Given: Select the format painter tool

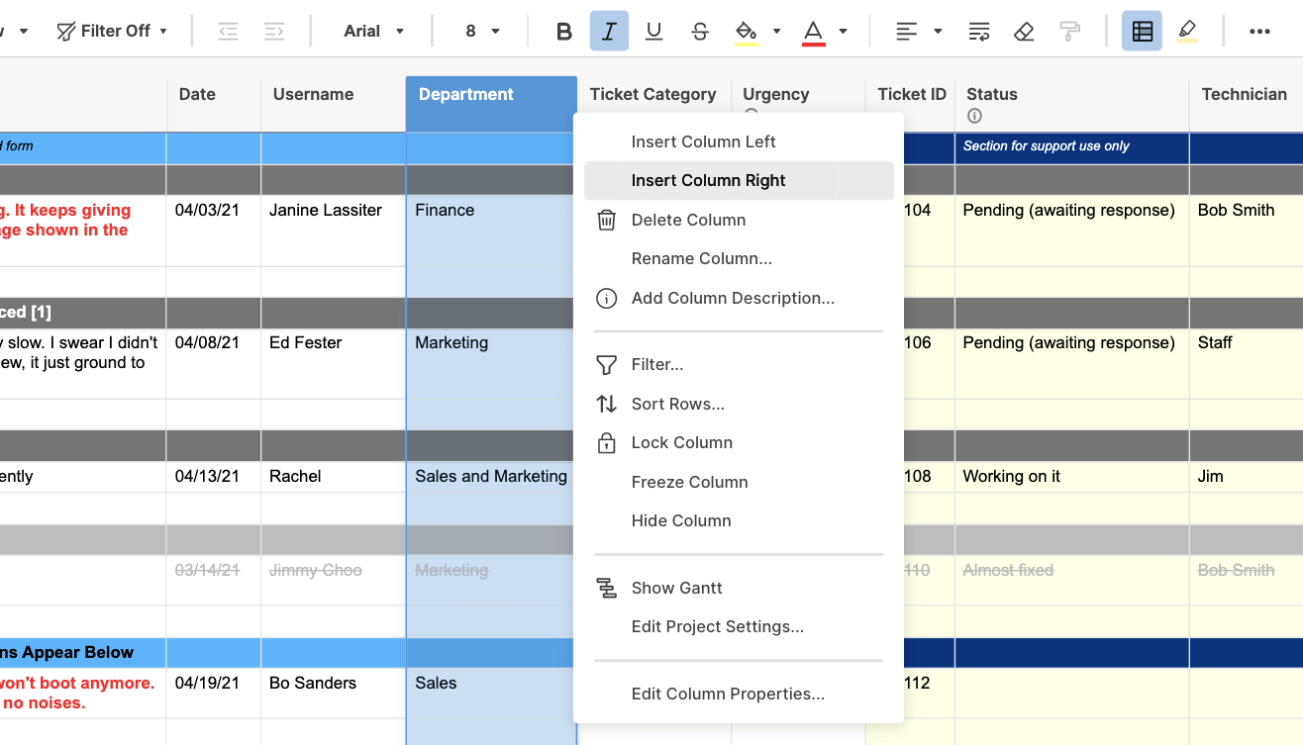Looking at the screenshot, I should click(1069, 32).
